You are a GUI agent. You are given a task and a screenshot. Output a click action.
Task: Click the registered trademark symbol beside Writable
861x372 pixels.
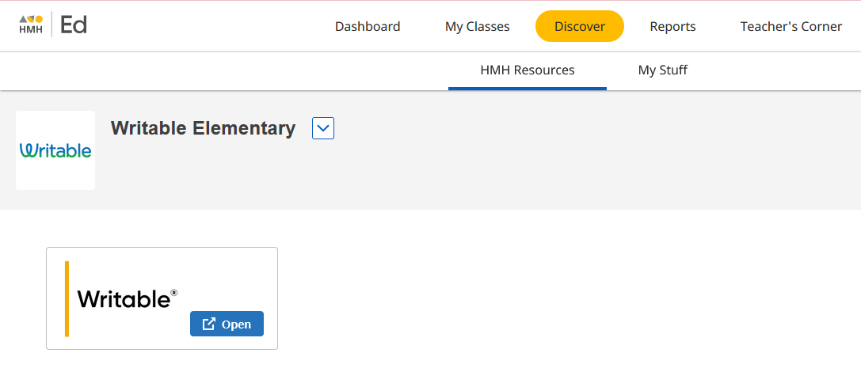[174, 292]
